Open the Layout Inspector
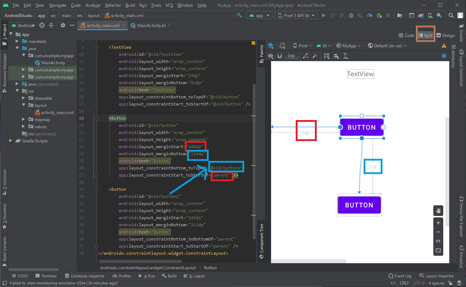Image resolution: width=466 pixels, height=287 pixels. pos(436,276)
